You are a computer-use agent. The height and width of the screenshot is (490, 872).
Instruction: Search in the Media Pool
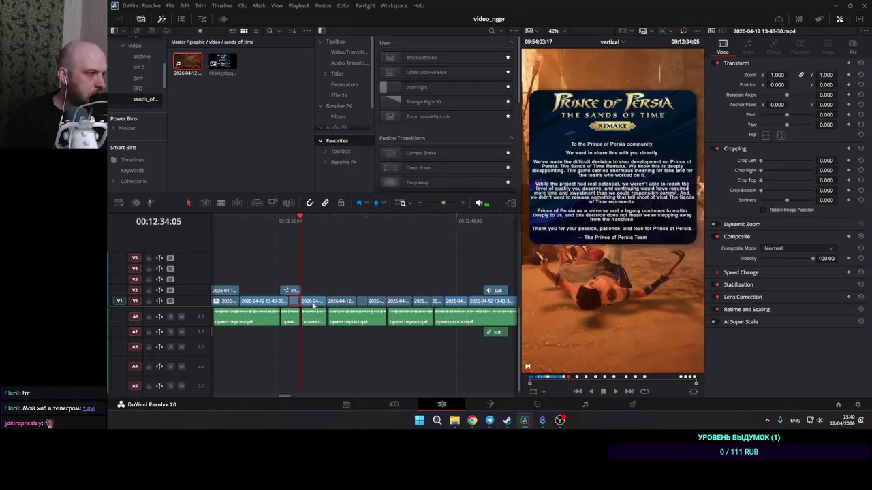click(x=270, y=31)
